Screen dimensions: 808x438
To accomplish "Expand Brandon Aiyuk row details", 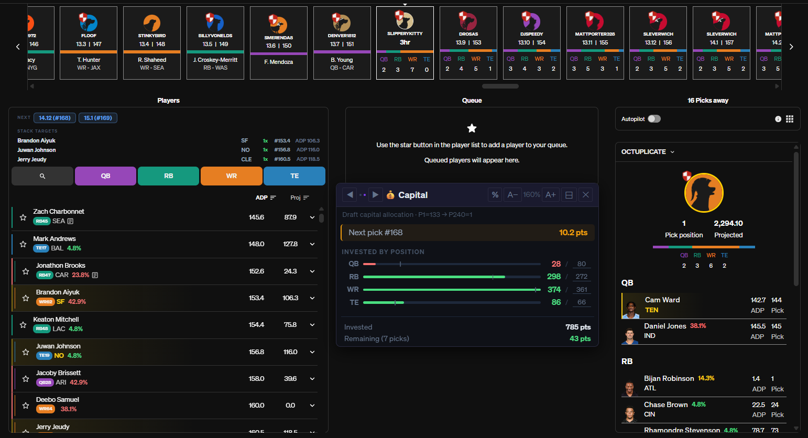I will [312, 298].
